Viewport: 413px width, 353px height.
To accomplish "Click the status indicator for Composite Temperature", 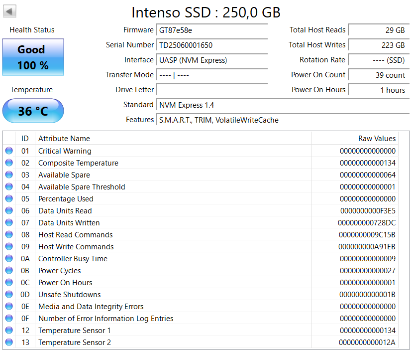I will click(x=8, y=163).
